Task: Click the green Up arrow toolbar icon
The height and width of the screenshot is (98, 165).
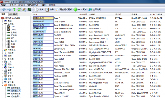Action: click(14, 9)
